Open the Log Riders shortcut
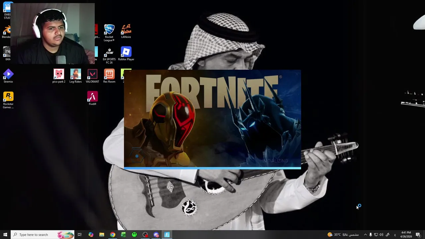The width and height of the screenshot is (425, 239). (x=75, y=76)
